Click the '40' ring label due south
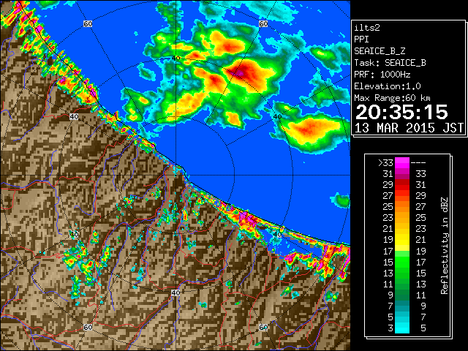This screenshot has height=351, width=468. tap(175, 292)
